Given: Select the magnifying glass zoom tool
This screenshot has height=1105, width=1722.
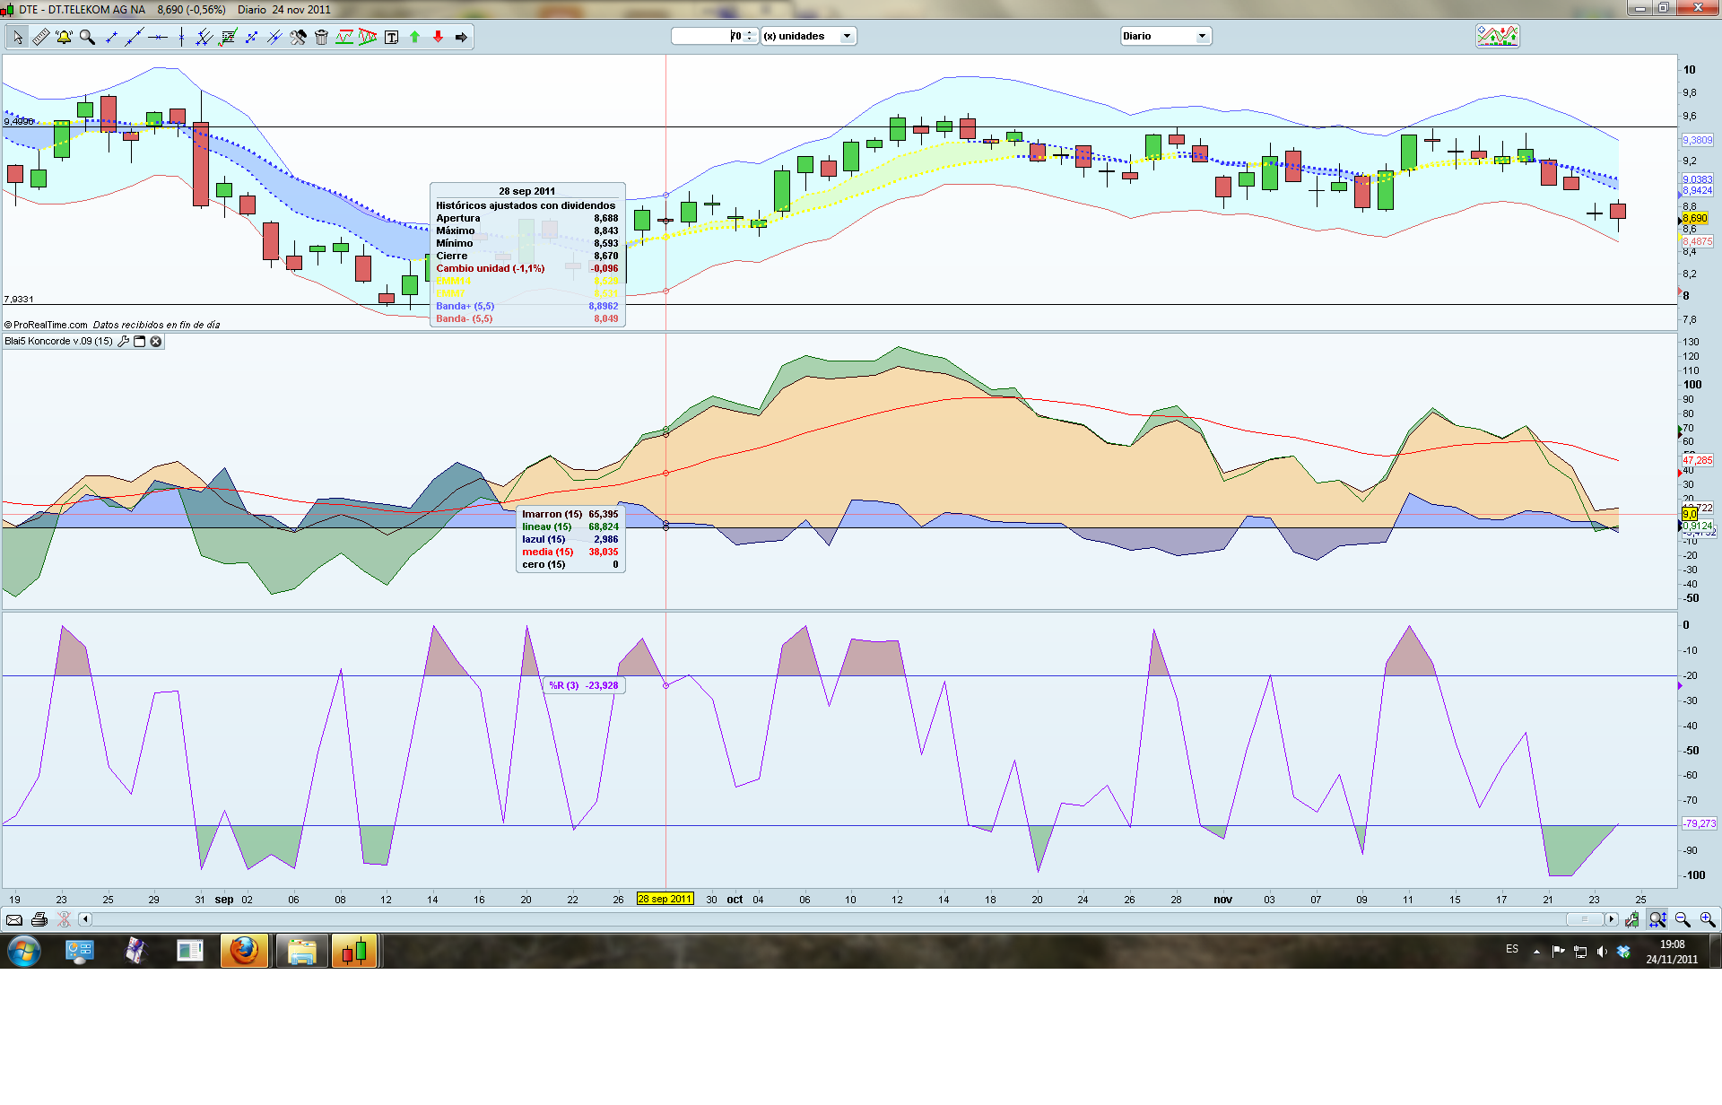Looking at the screenshot, I should [x=87, y=37].
